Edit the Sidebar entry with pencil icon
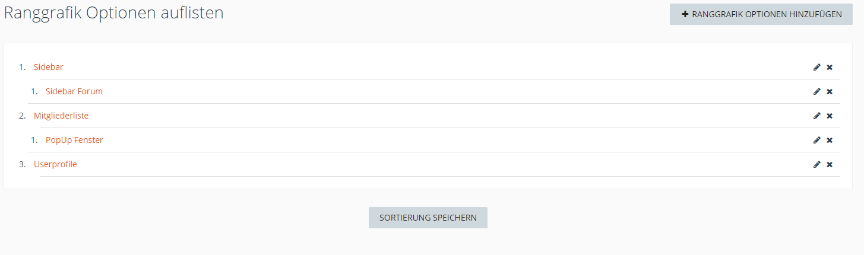 [x=816, y=67]
